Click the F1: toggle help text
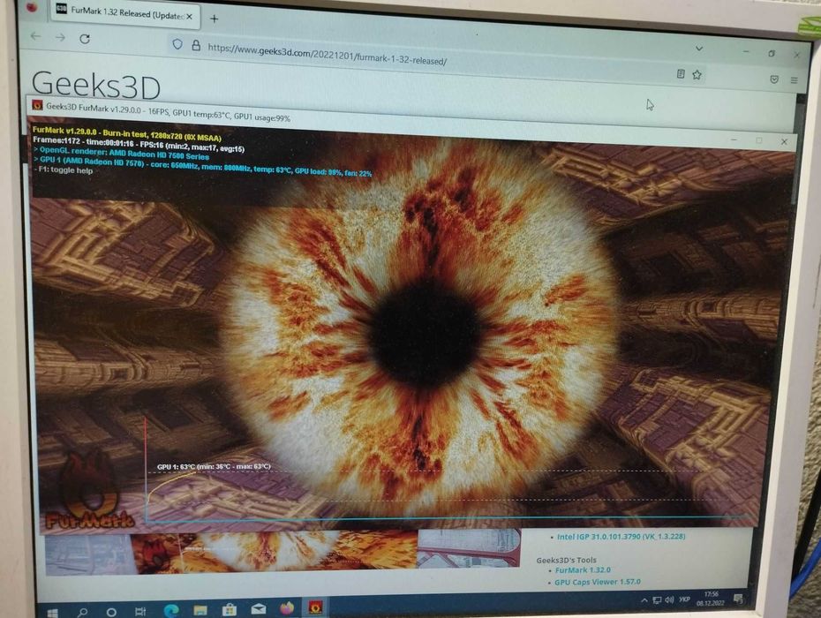821x618 pixels. coord(64,170)
